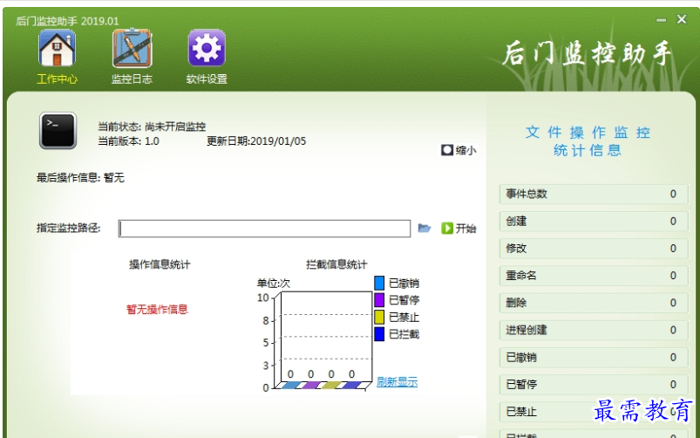Screen dimensions: 700x438
Task: Select the 已禁止 yellow legend swatch
Action: point(379,317)
